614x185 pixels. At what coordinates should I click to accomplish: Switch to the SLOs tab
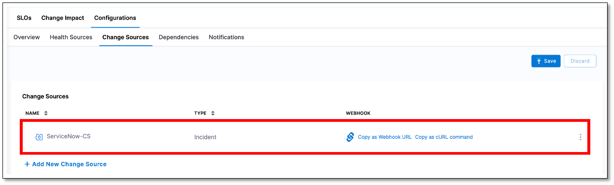[24, 18]
